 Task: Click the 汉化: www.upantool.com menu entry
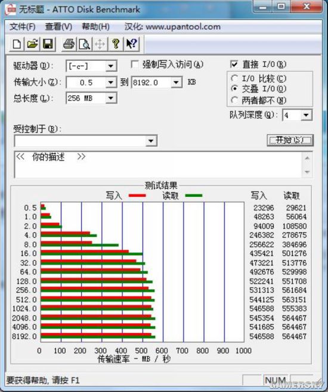pyautogui.click(x=172, y=26)
